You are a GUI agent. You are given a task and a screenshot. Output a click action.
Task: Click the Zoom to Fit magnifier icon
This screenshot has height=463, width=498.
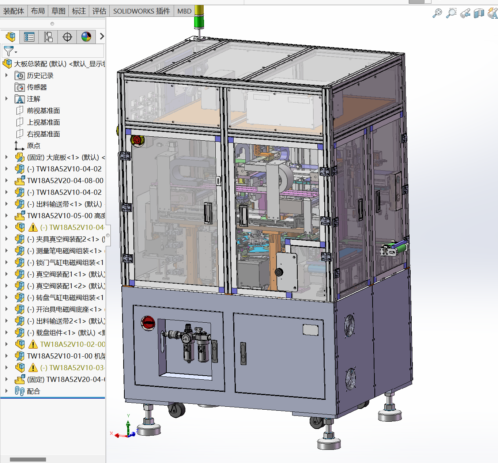pos(437,14)
